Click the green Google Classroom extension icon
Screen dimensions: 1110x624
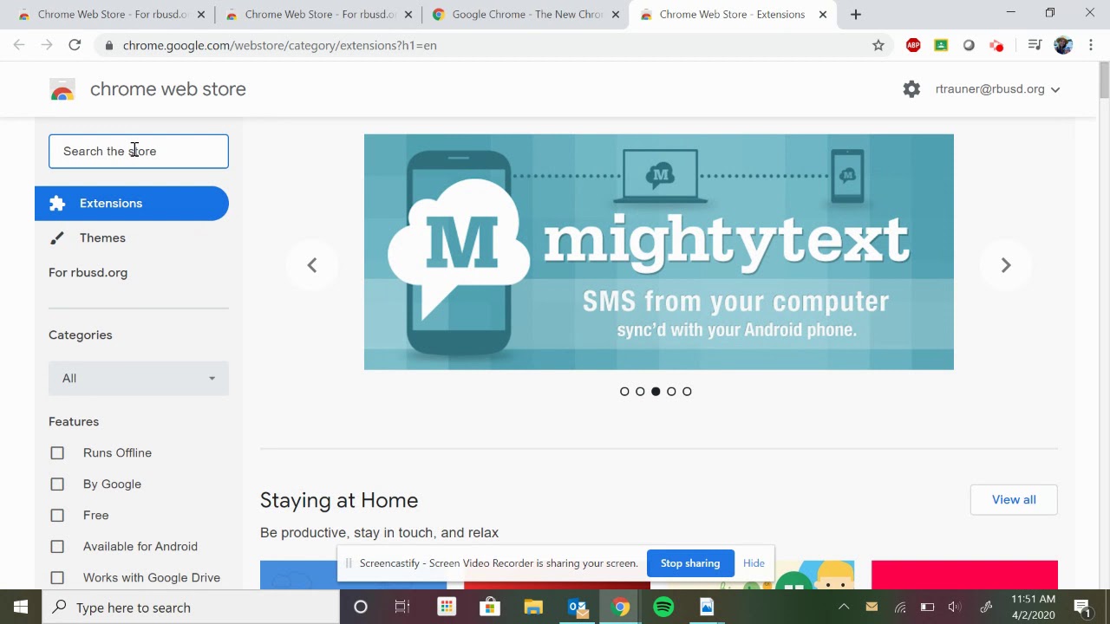[x=941, y=45]
